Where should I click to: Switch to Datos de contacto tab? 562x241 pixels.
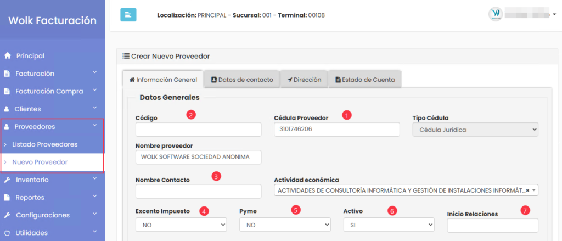pyautogui.click(x=241, y=80)
